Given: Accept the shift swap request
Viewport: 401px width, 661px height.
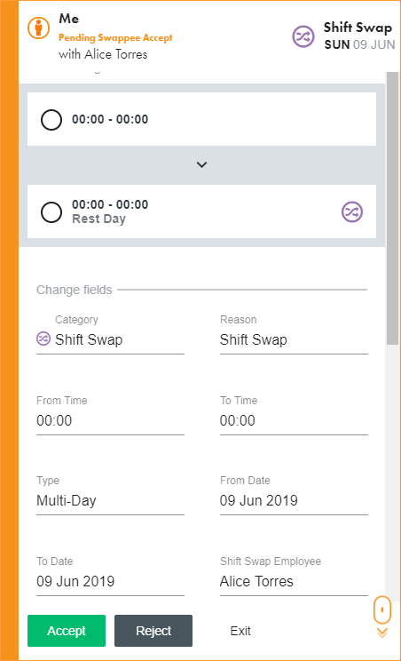Looking at the screenshot, I should 67,631.
